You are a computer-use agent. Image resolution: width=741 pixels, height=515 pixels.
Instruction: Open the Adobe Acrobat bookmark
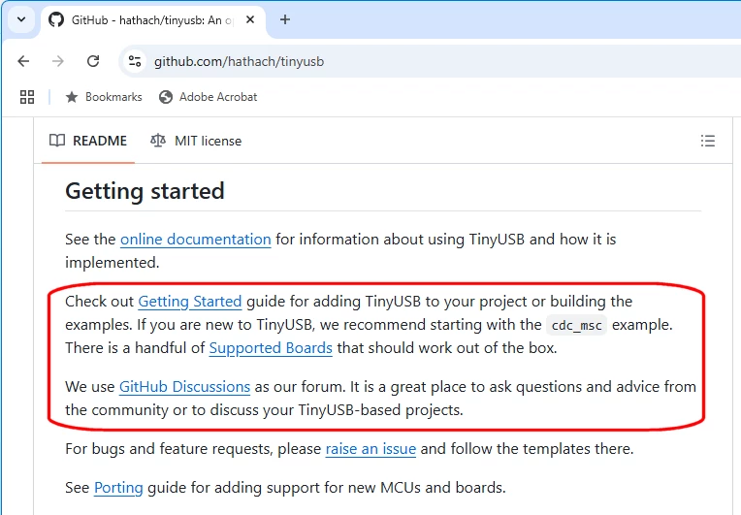209,97
